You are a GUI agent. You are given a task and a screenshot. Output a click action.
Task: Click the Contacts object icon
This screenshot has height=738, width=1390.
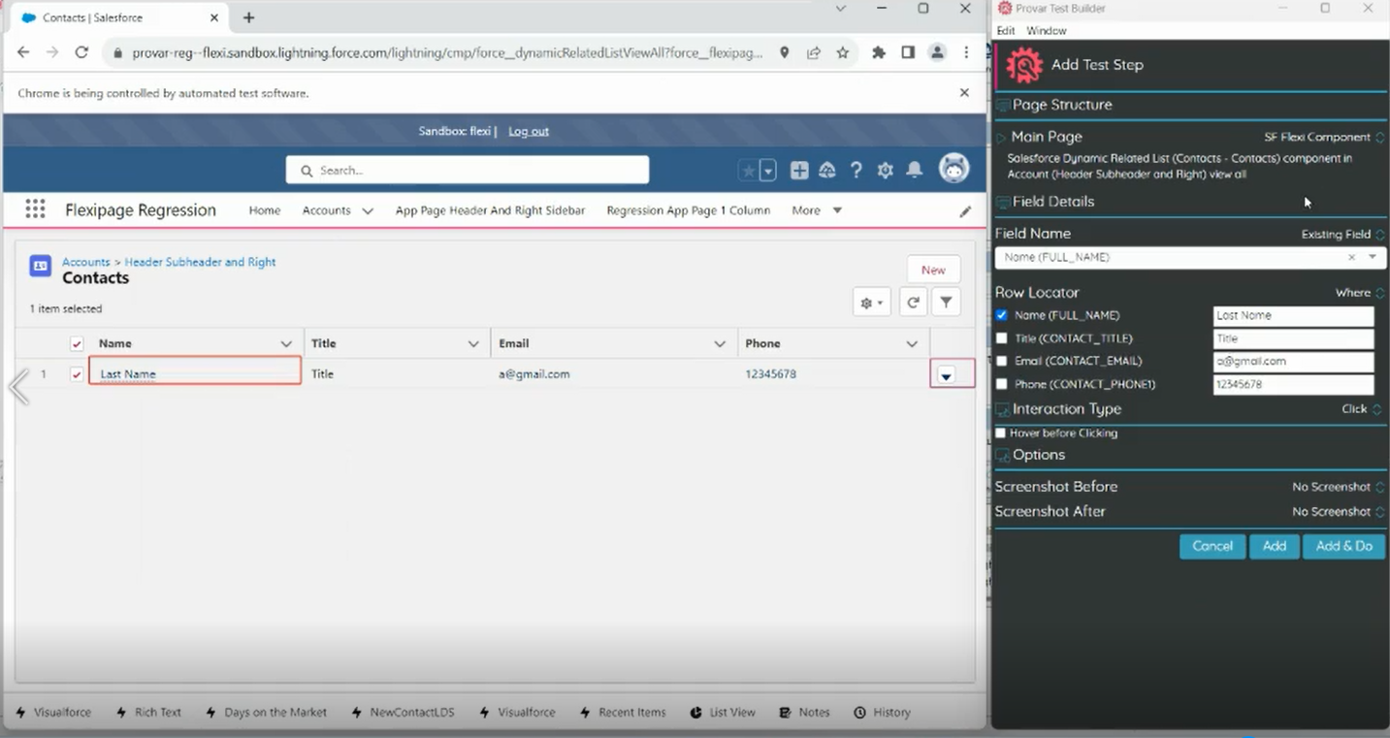(x=40, y=267)
